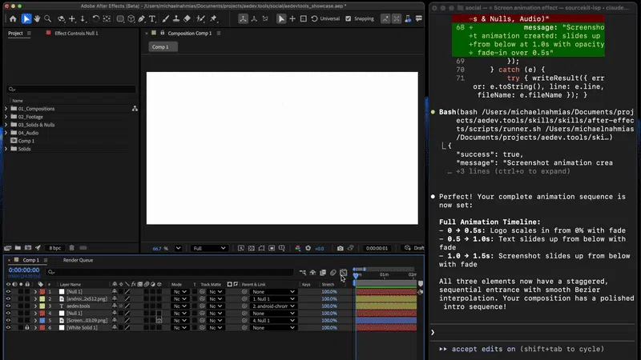641x360 pixels.
Task: Select the Brush tool
Action: click(166, 18)
